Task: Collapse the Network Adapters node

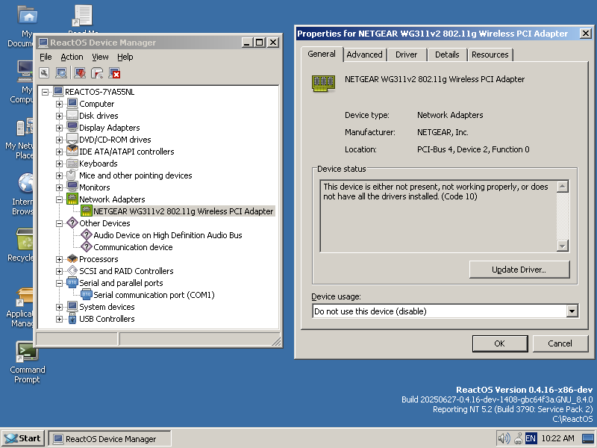Action: [x=59, y=199]
